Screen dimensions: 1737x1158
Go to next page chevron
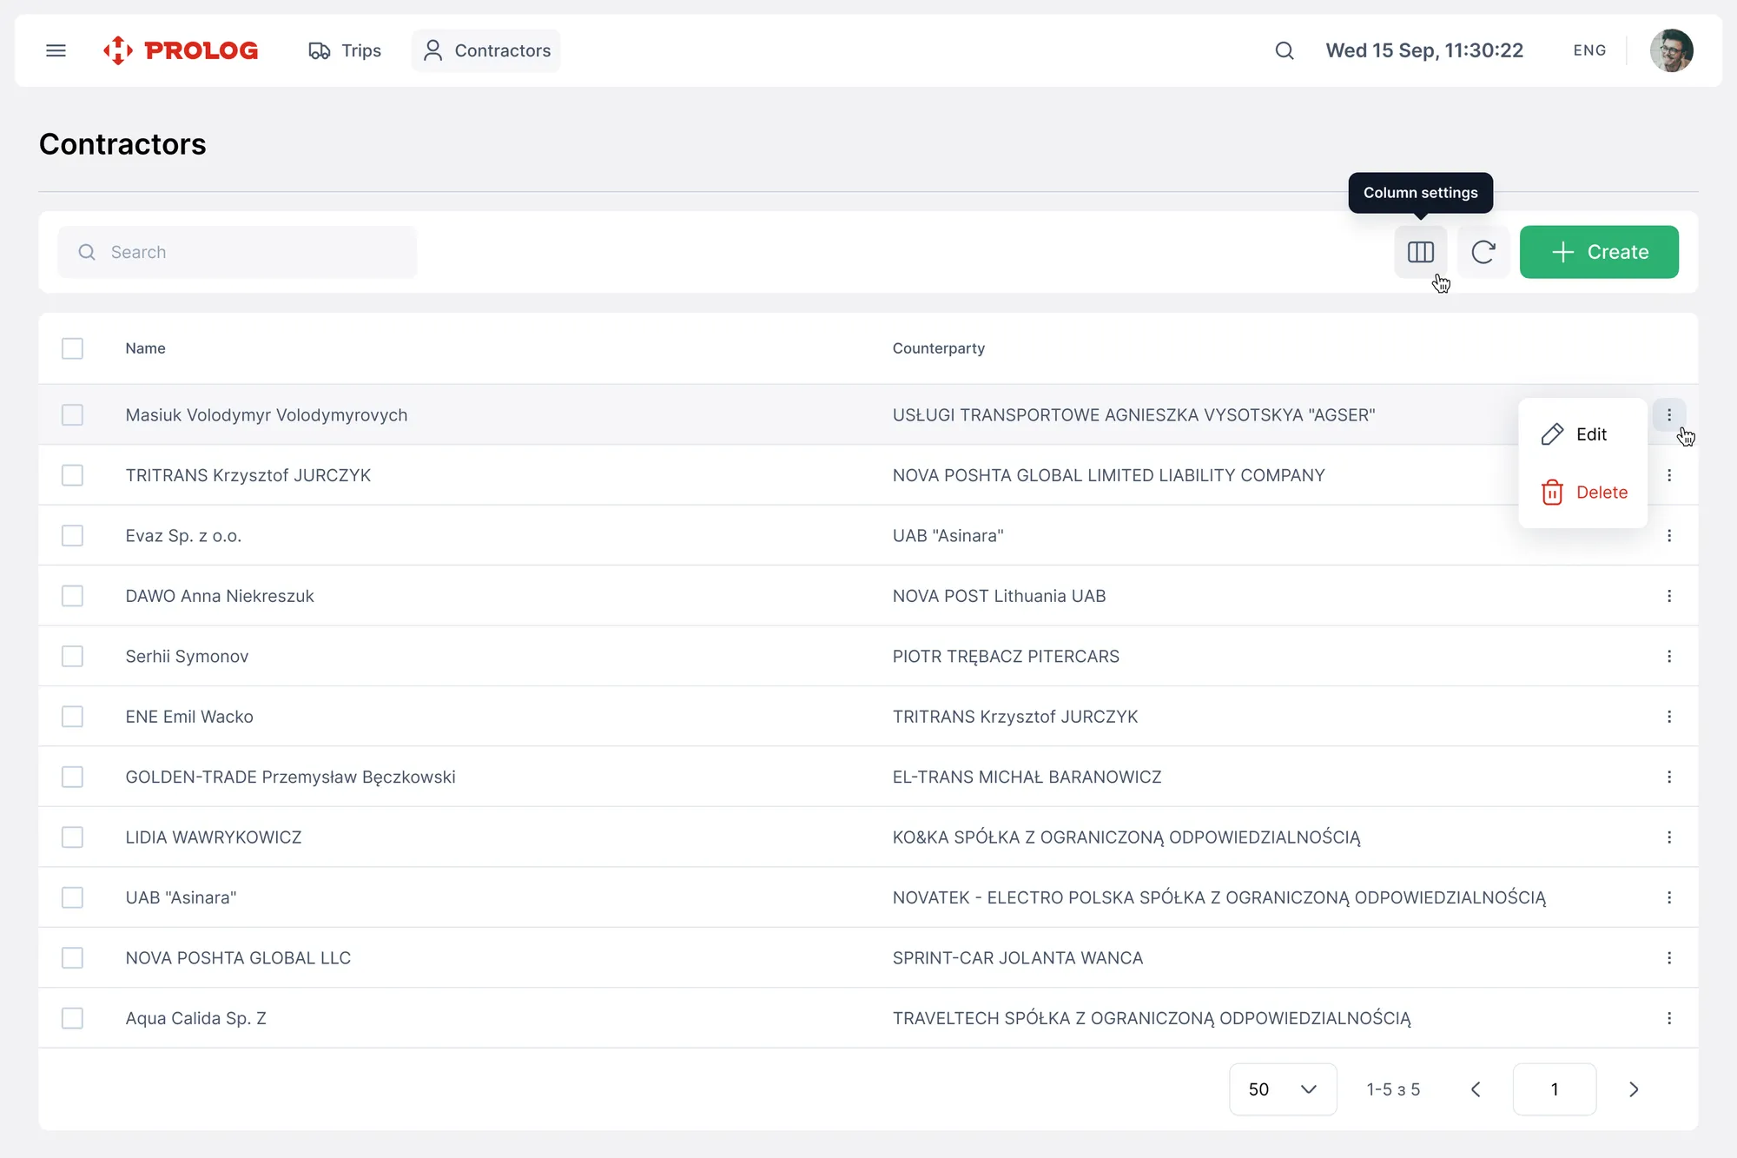(1633, 1089)
